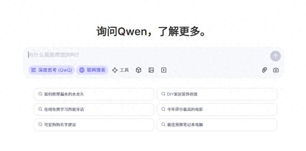Select the video generation play icon
Image resolution: width=306 pixels, height=151 pixels.
(x=163, y=70)
